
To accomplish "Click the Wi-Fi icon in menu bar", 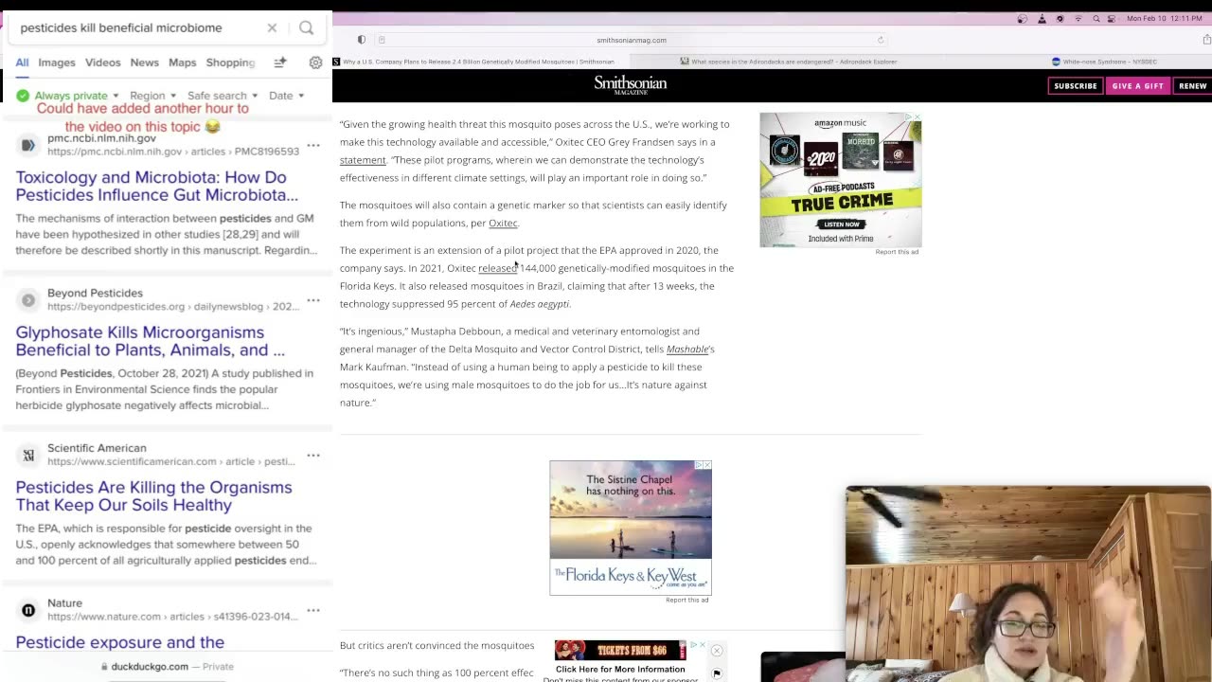I will point(1078,19).
